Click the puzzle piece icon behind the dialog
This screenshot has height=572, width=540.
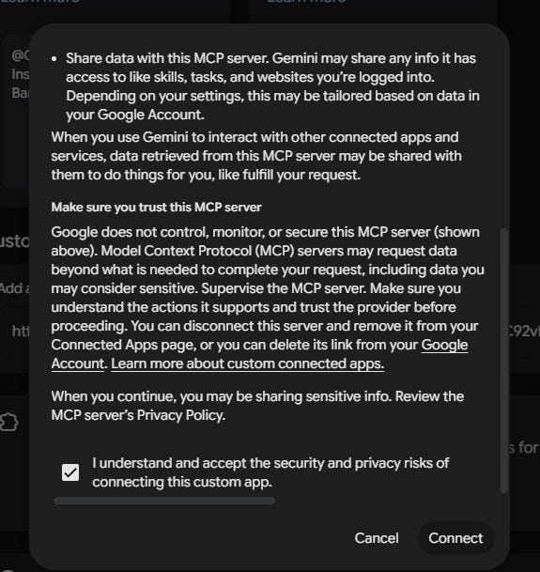click(9, 423)
